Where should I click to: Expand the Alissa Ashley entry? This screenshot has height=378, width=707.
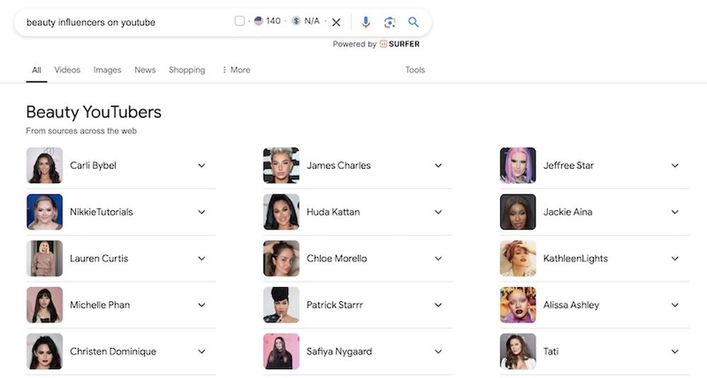pyautogui.click(x=675, y=305)
